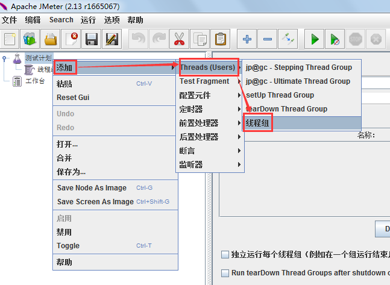
Task: Click Toggle in the context menu
Action: tap(115, 246)
